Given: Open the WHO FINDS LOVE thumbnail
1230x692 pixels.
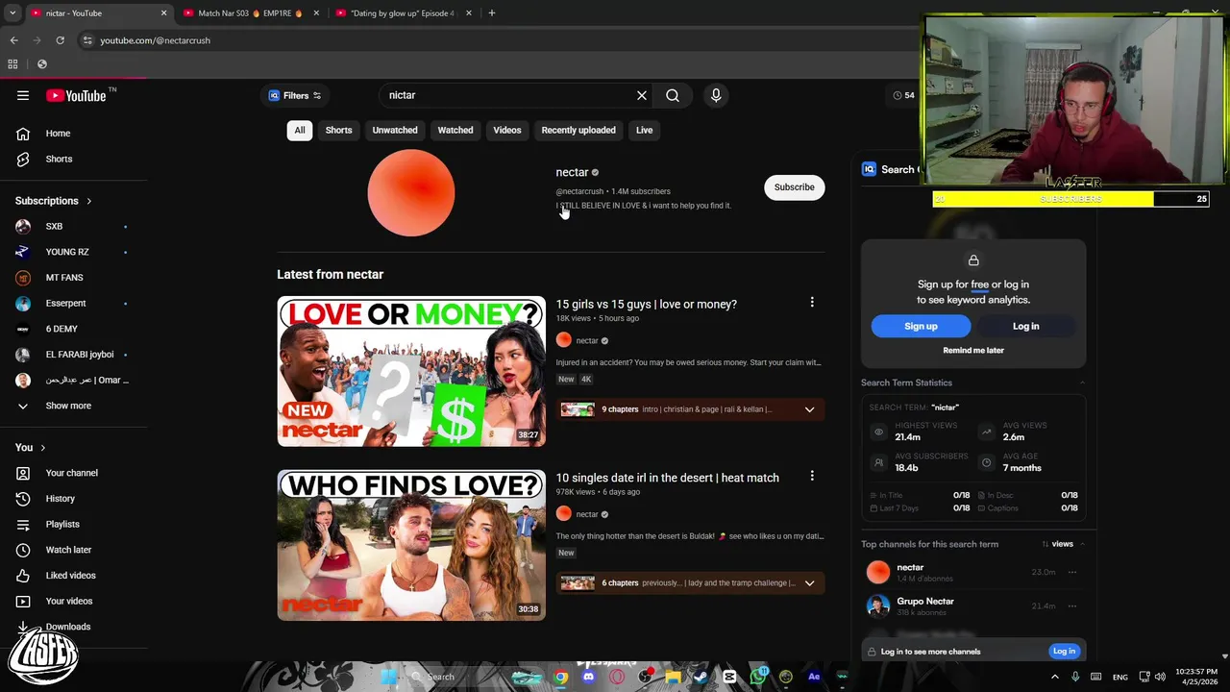Looking at the screenshot, I should (411, 545).
